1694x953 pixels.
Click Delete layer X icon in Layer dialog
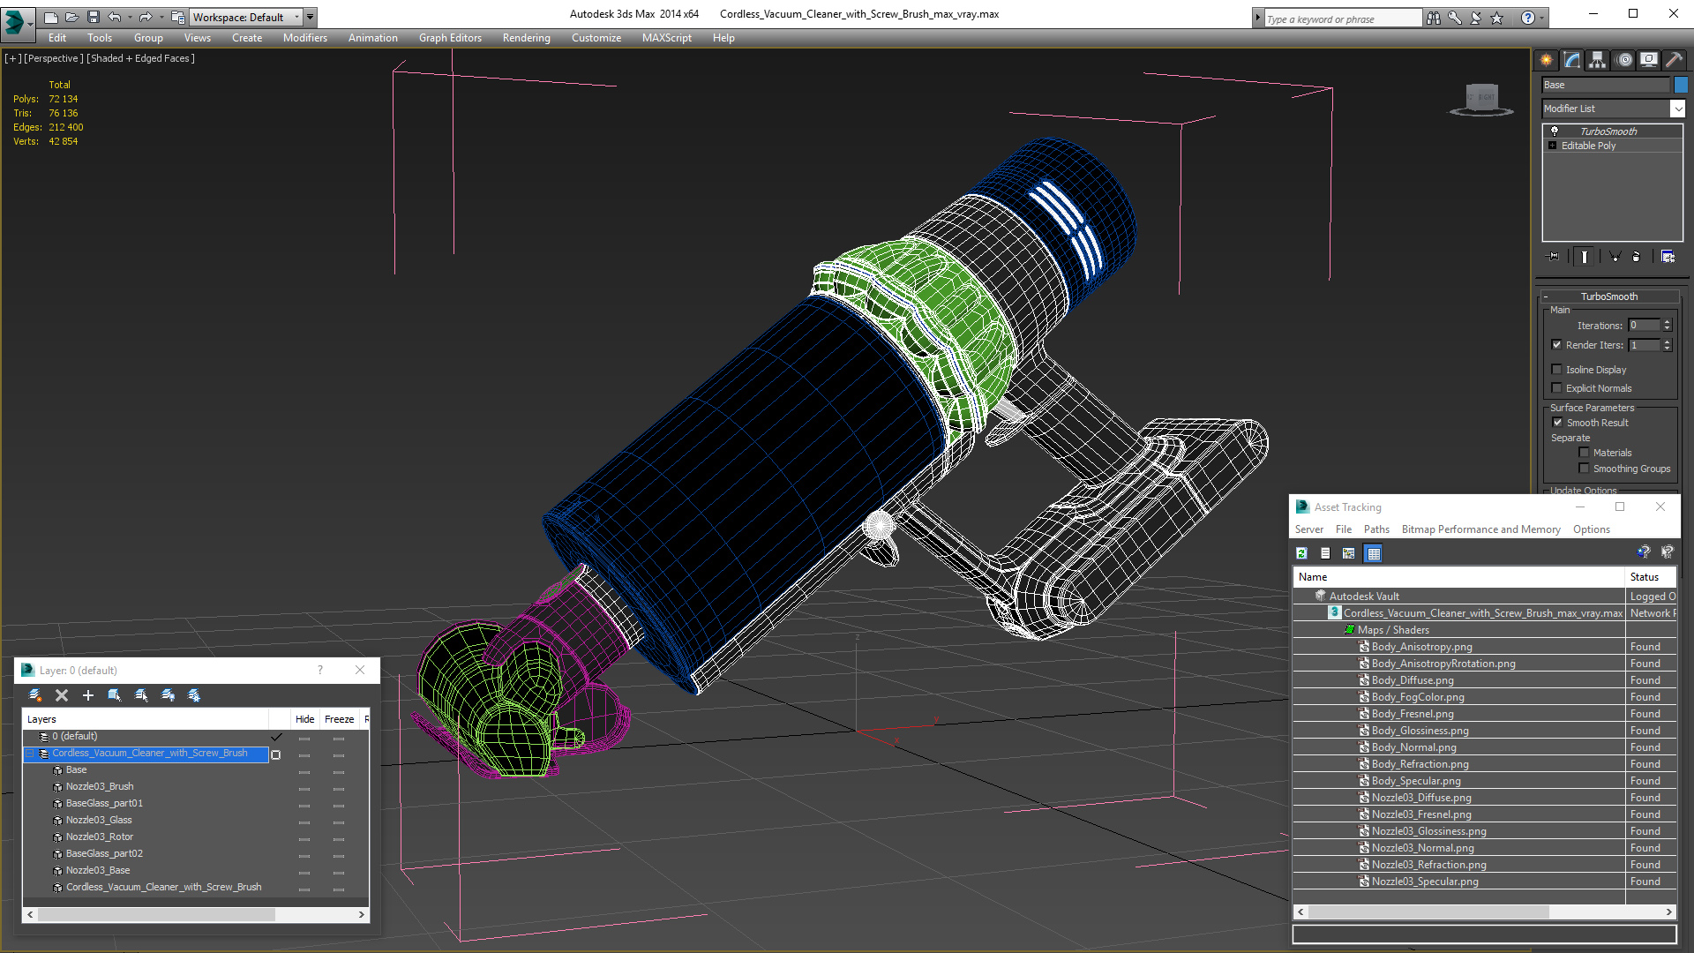coord(62,695)
